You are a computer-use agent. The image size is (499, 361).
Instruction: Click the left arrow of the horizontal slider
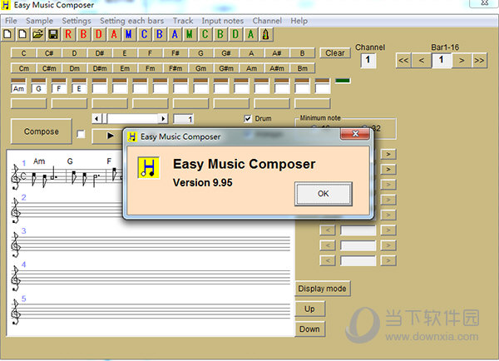(x=96, y=119)
